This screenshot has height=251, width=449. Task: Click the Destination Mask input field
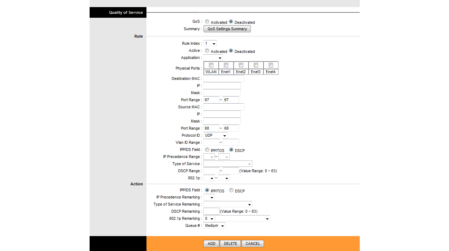(x=222, y=93)
